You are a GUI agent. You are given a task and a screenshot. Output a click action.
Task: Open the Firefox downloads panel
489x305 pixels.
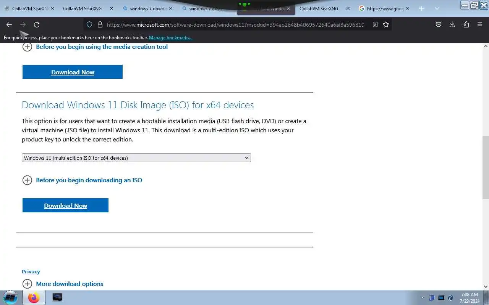pyautogui.click(x=452, y=24)
